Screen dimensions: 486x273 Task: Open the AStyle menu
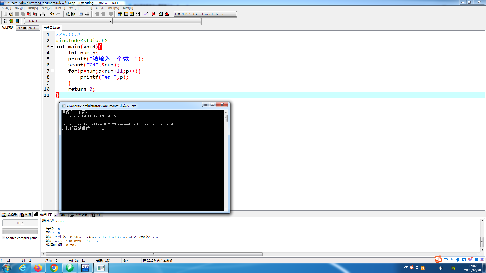coord(100,8)
